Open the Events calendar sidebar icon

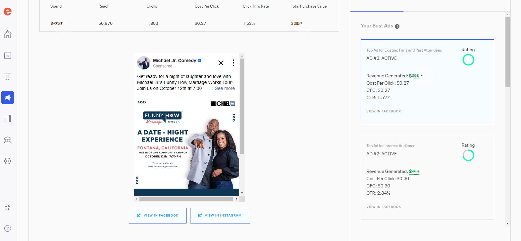coord(8,55)
